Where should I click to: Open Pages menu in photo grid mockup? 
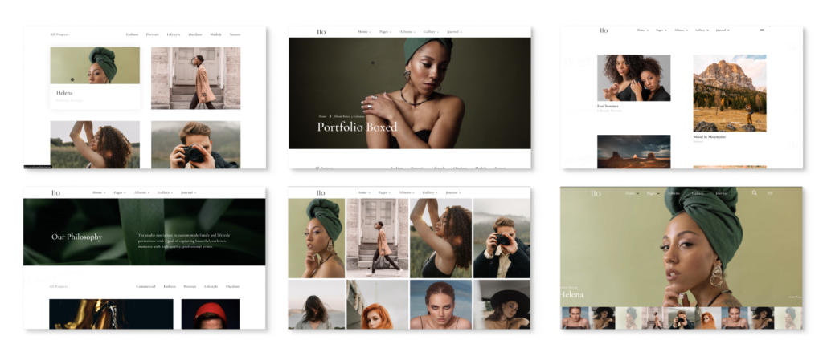[x=385, y=192]
